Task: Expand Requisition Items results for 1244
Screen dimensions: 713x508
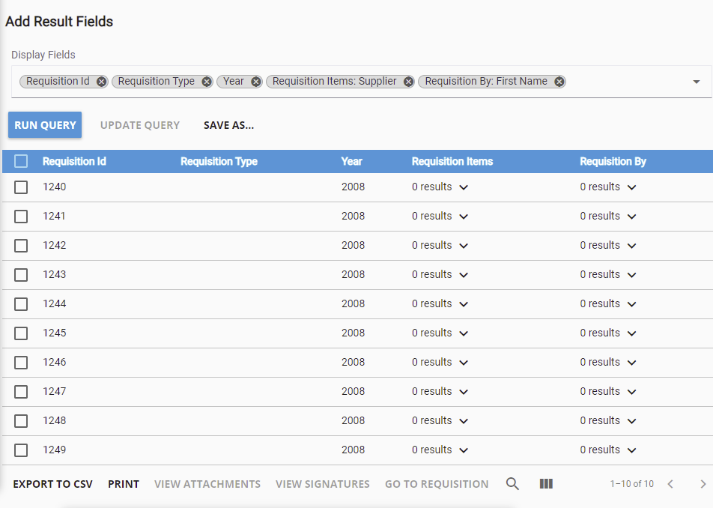Action: (464, 303)
